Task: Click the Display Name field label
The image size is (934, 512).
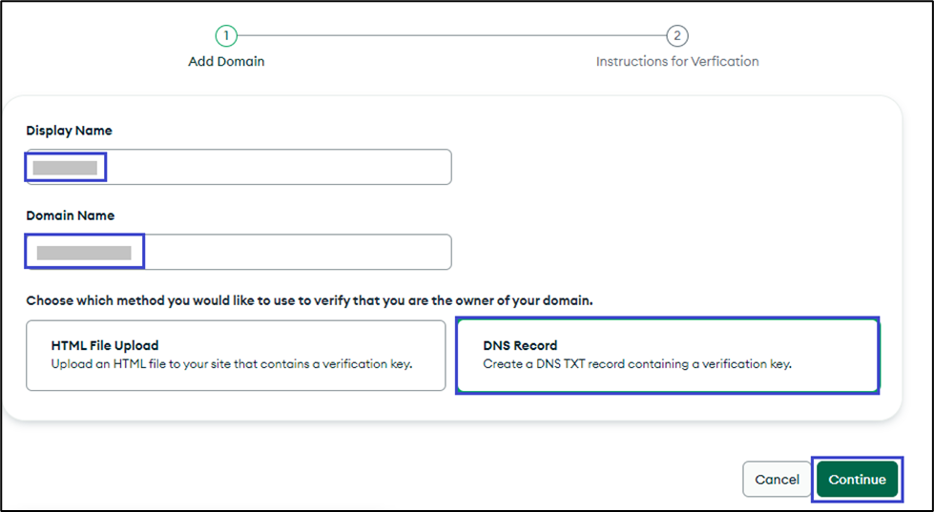Action: (x=69, y=131)
